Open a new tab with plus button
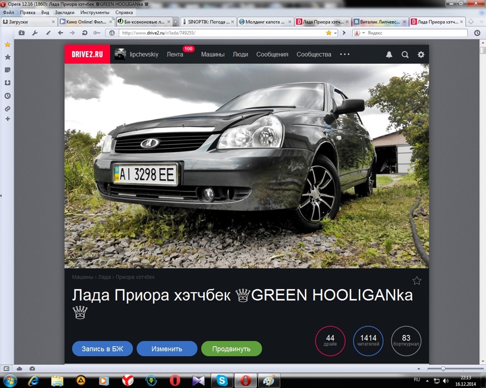Viewport: 486px width, 388px height. pos(471,22)
